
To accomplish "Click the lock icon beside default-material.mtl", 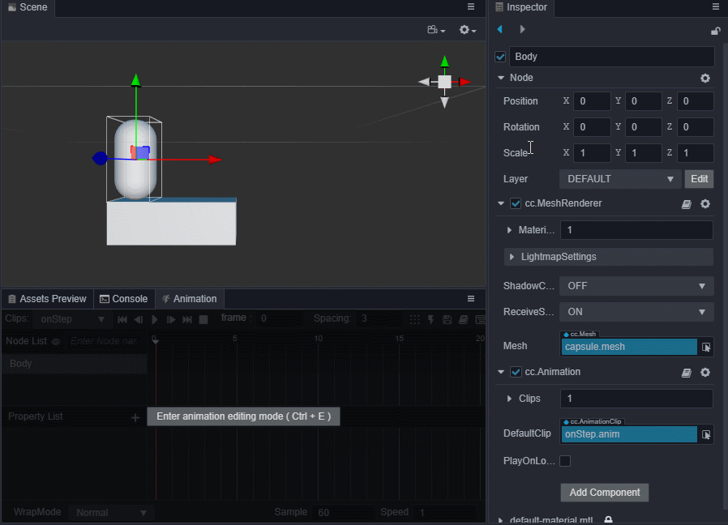I will point(608,520).
